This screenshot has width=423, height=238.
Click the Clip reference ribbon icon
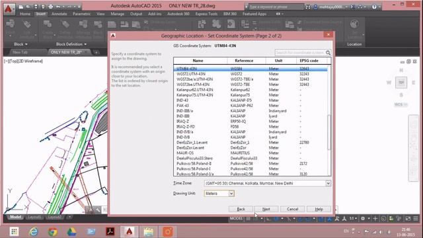(124, 25)
